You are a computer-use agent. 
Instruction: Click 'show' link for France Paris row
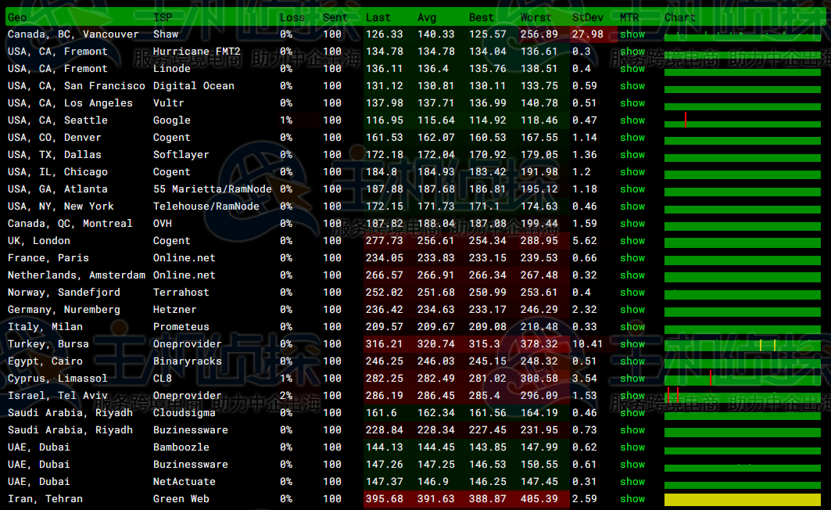coord(632,258)
